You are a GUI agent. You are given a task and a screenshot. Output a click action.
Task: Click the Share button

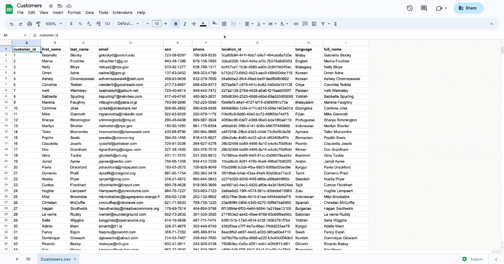point(468,8)
